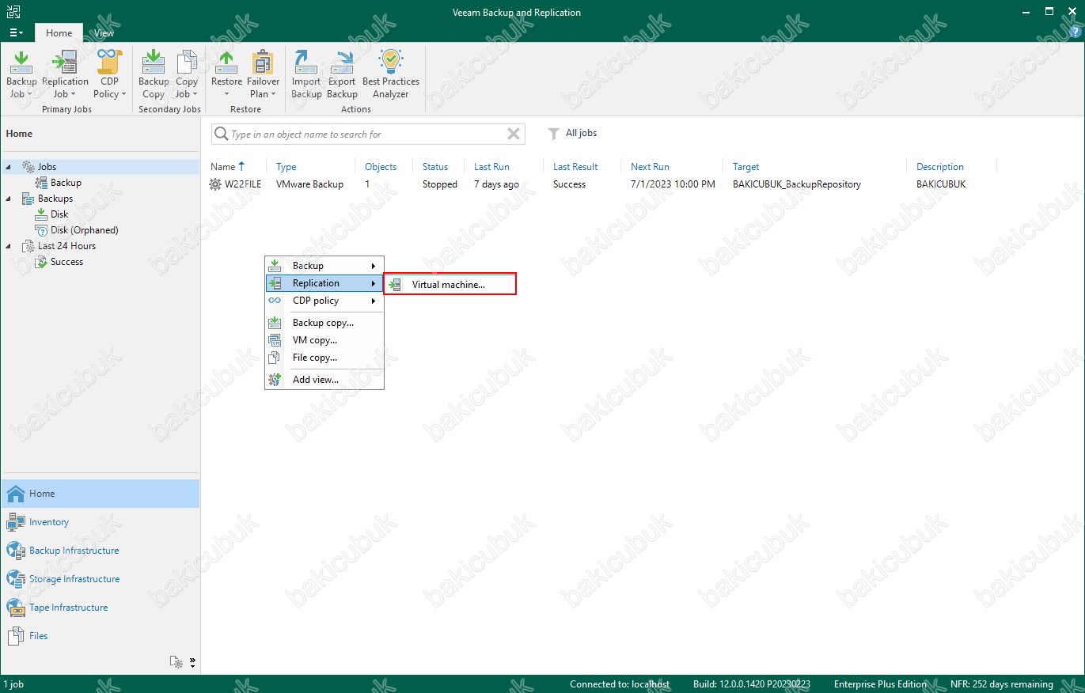Click the Stopped status cell
This screenshot has height=693, width=1085.
(440, 184)
